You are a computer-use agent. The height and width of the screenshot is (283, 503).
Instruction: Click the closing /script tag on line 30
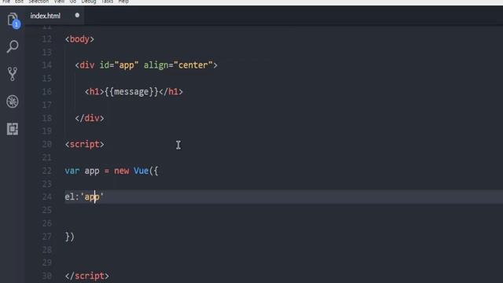(87, 276)
